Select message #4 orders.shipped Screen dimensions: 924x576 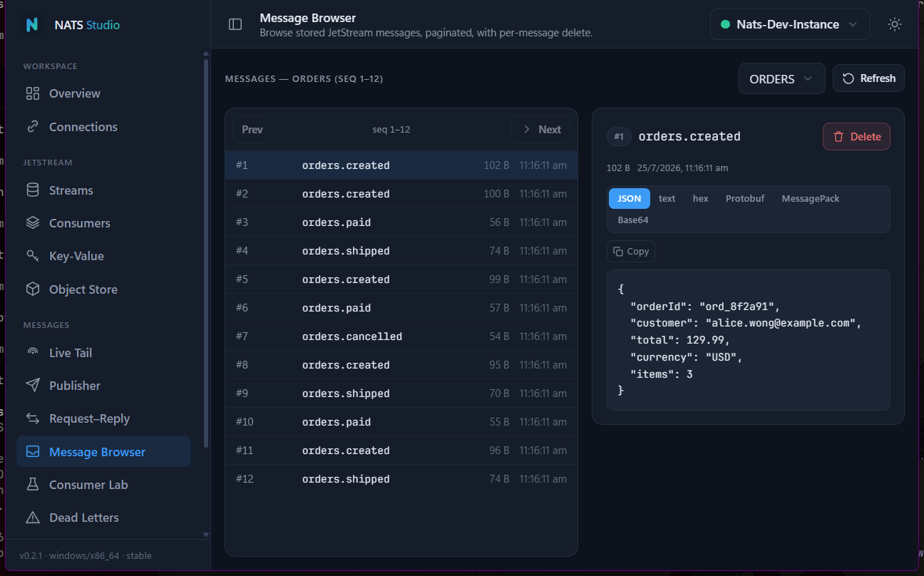pyautogui.click(x=401, y=251)
